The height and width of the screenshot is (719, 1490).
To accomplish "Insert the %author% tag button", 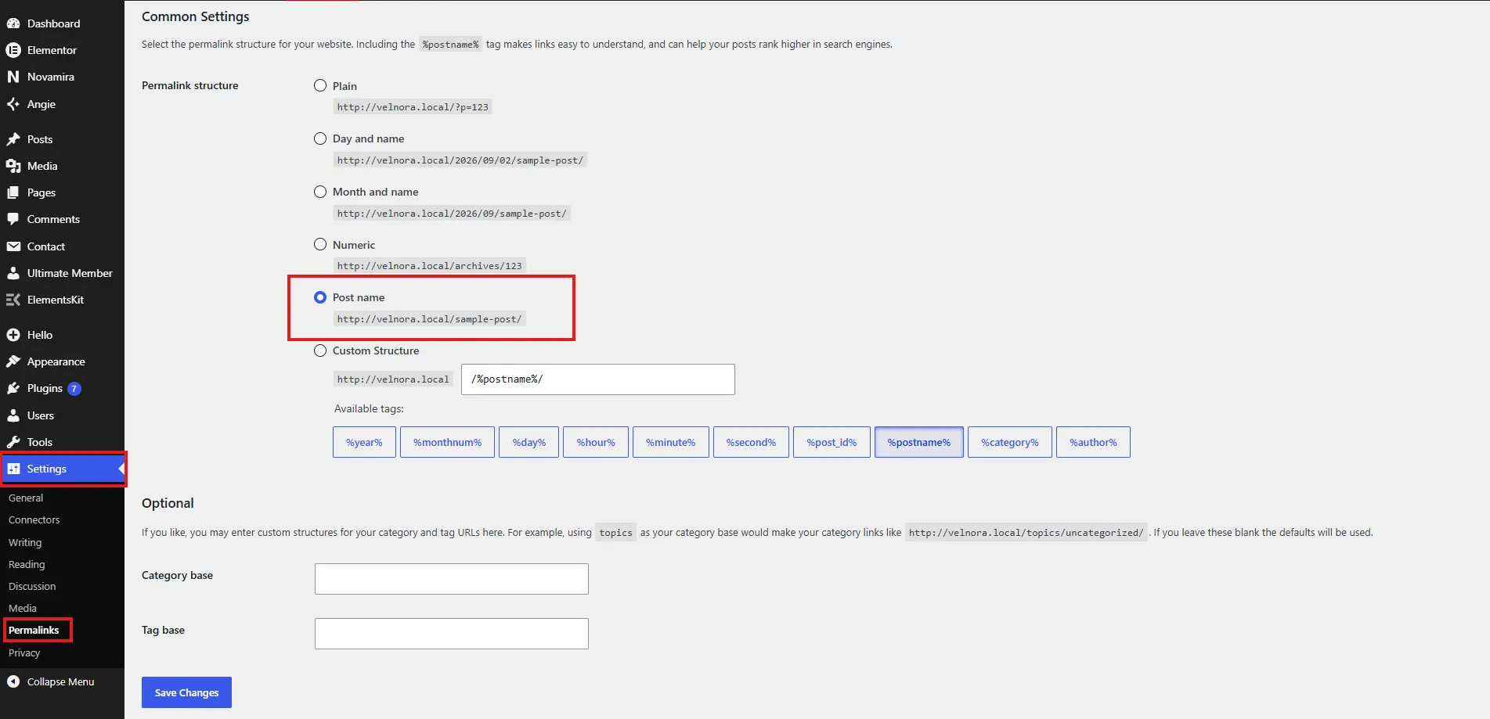I will 1093,442.
